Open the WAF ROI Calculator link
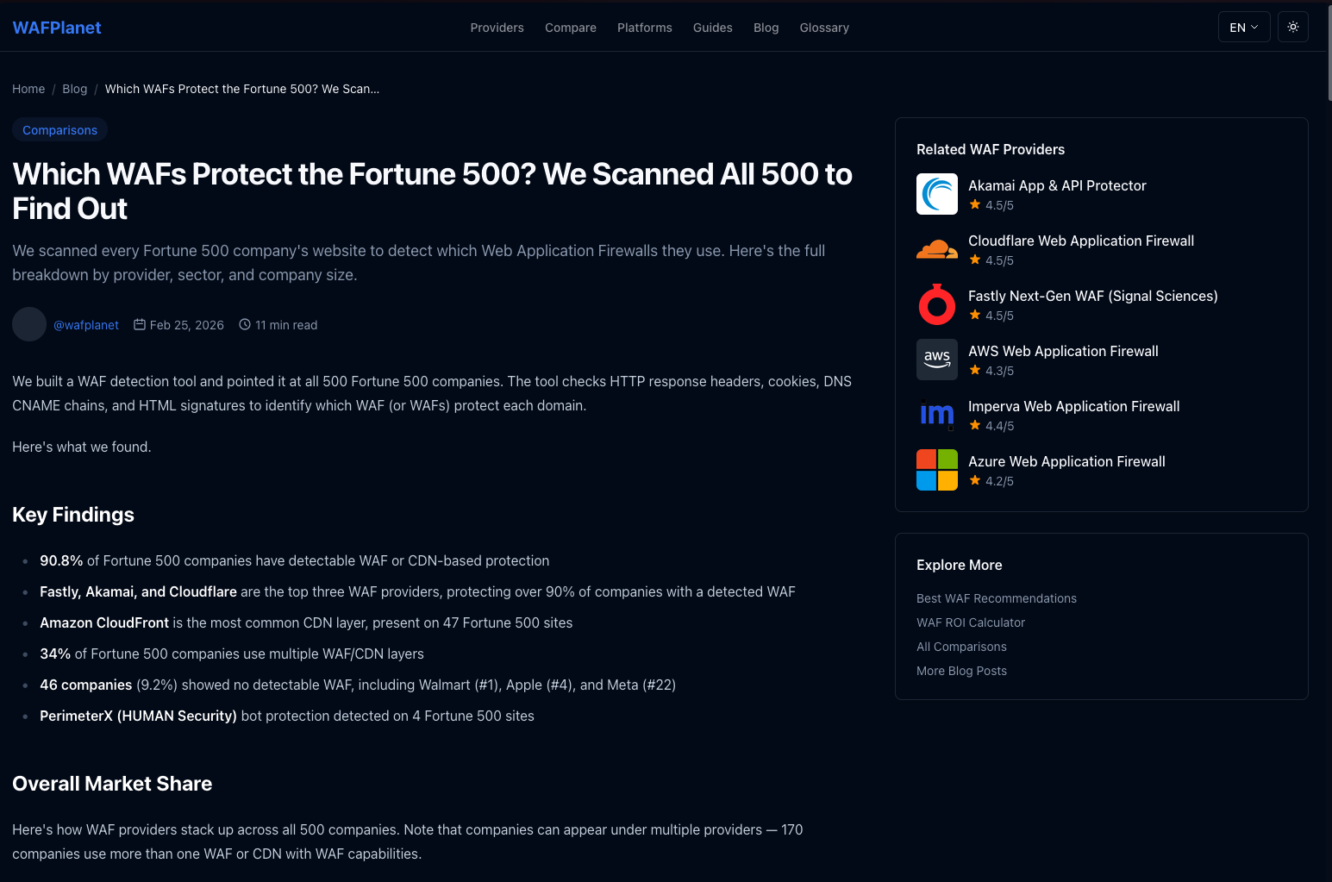 pos(971,622)
